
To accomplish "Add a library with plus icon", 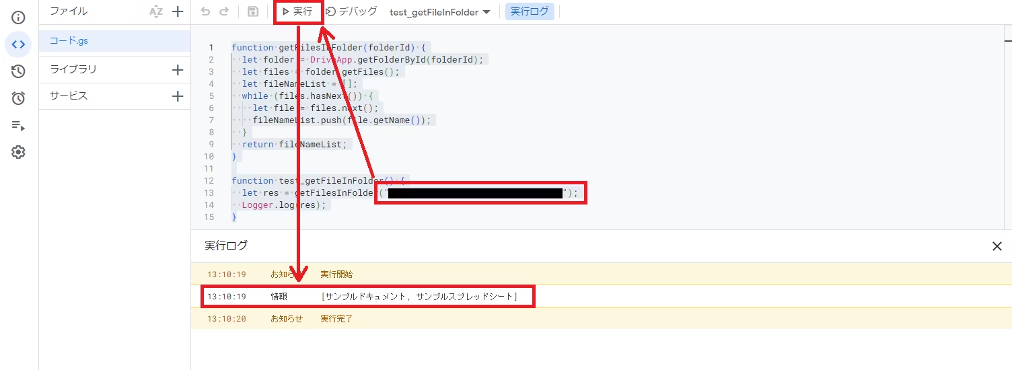I will point(178,69).
